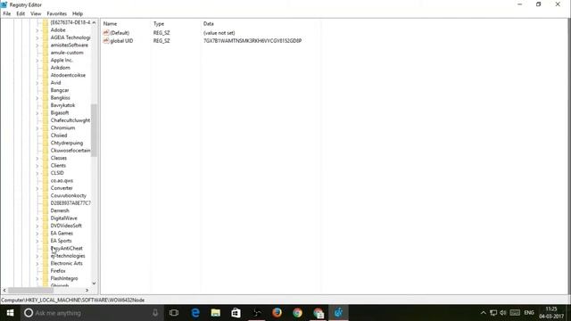Click the Registry Editor title bar icon
Viewport: 571px width, 321px height.
(4, 4)
